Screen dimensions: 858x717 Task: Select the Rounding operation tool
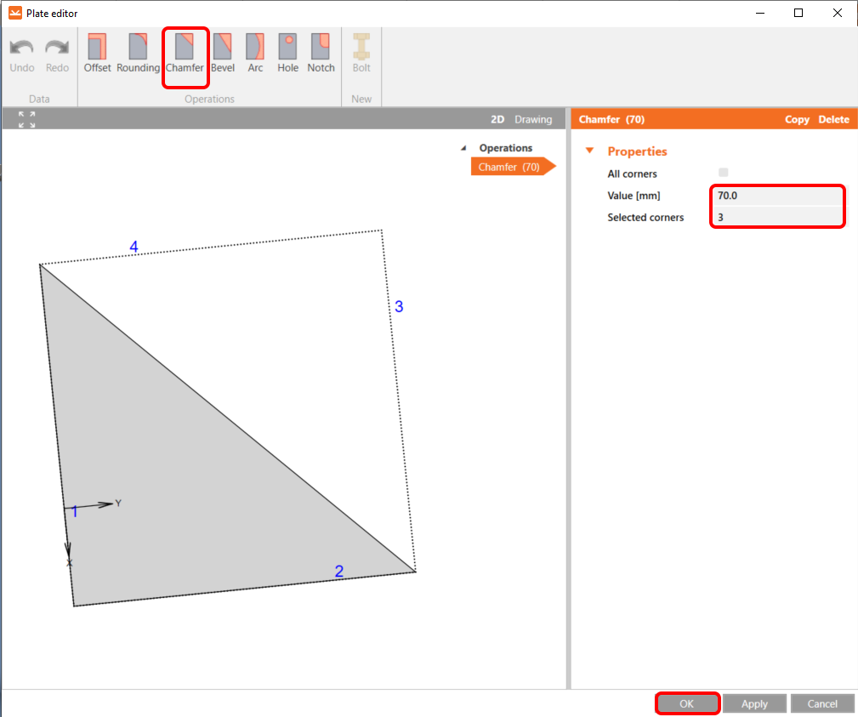coord(138,54)
